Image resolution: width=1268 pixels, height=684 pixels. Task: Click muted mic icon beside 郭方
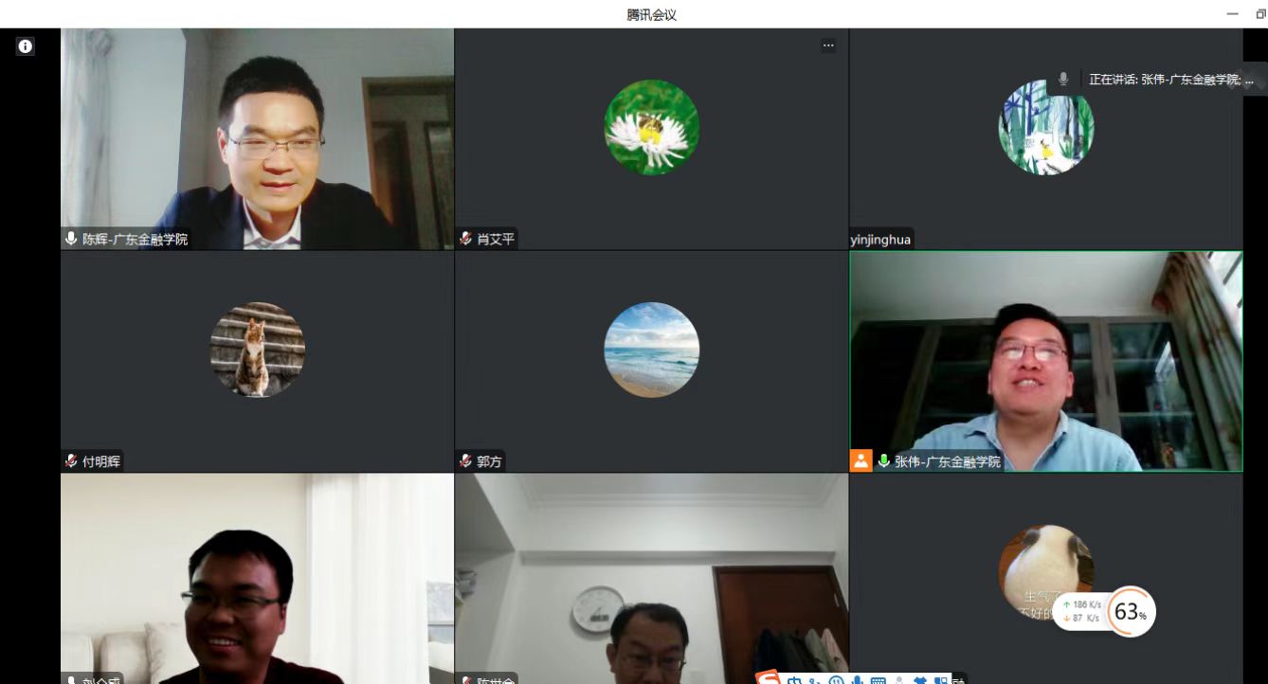465,461
